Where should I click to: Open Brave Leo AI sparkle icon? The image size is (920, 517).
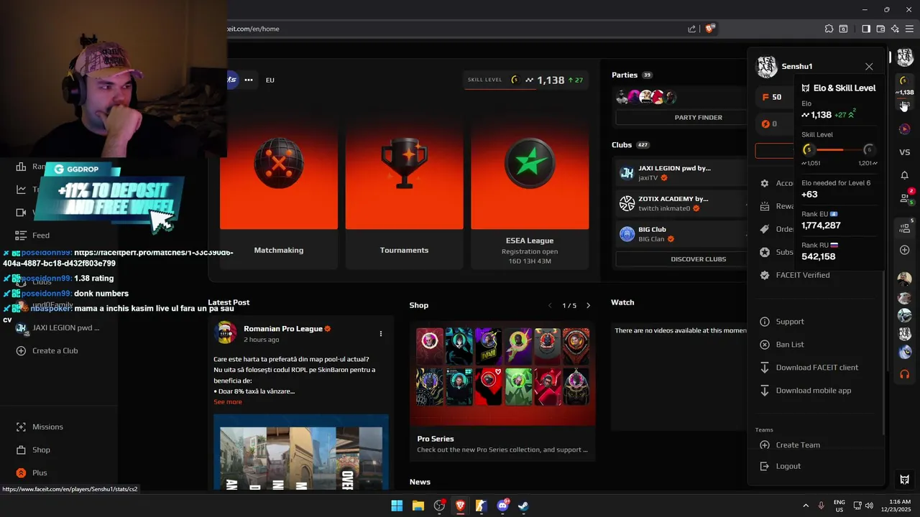(895, 29)
